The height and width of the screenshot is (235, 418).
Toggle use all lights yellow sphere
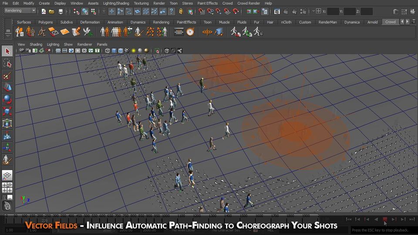click(x=133, y=50)
